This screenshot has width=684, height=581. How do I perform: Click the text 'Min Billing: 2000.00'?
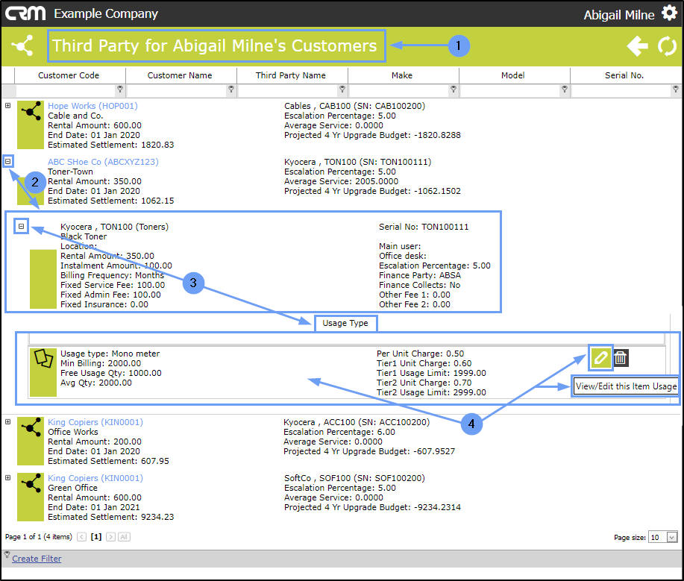coord(101,363)
